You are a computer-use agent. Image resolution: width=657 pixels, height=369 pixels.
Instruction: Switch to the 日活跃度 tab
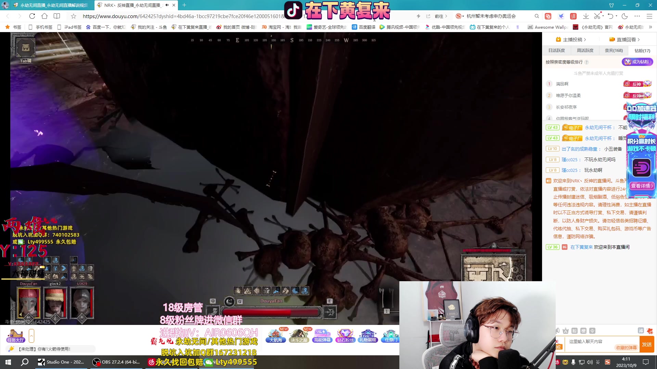click(557, 51)
